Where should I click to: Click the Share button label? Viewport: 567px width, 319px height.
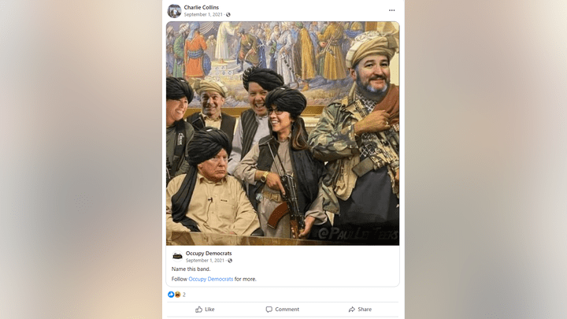pos(365,310)
